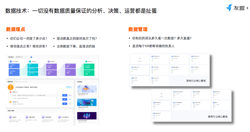Select the green tile showing 1000亿
Image resolution: width=250 pixels, height=132 pixels.
89,67
